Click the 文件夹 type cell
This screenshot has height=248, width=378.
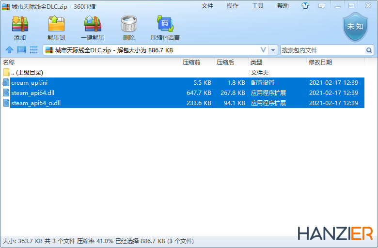click(x=260, y=73)
